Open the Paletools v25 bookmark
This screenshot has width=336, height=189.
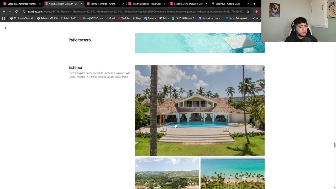(68, 18)
